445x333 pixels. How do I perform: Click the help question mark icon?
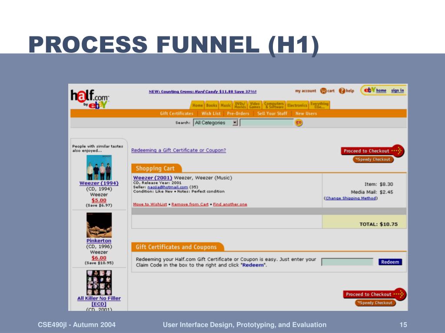pos(342,91)
